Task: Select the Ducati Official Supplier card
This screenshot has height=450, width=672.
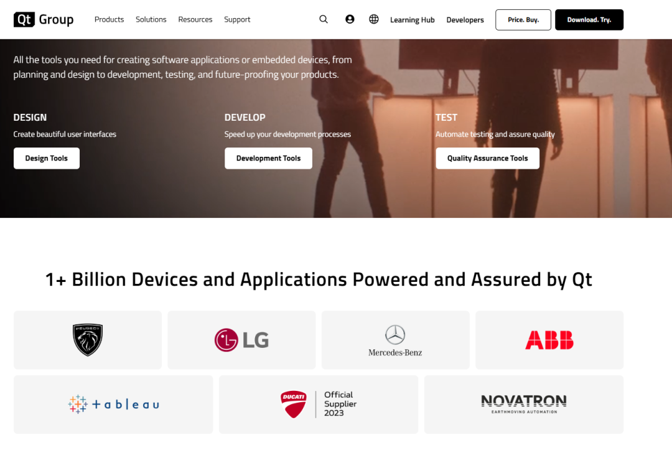Action: click(x=319, y=405)
